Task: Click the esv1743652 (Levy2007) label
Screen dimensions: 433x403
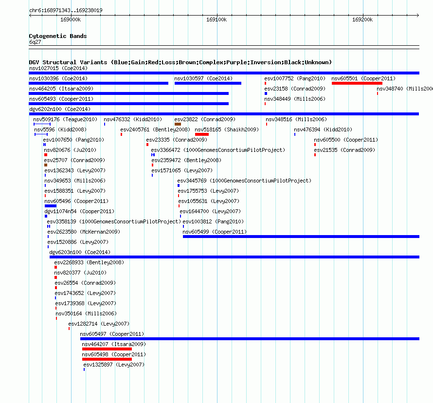Action: pyautogui.click(x=85, y=293)
